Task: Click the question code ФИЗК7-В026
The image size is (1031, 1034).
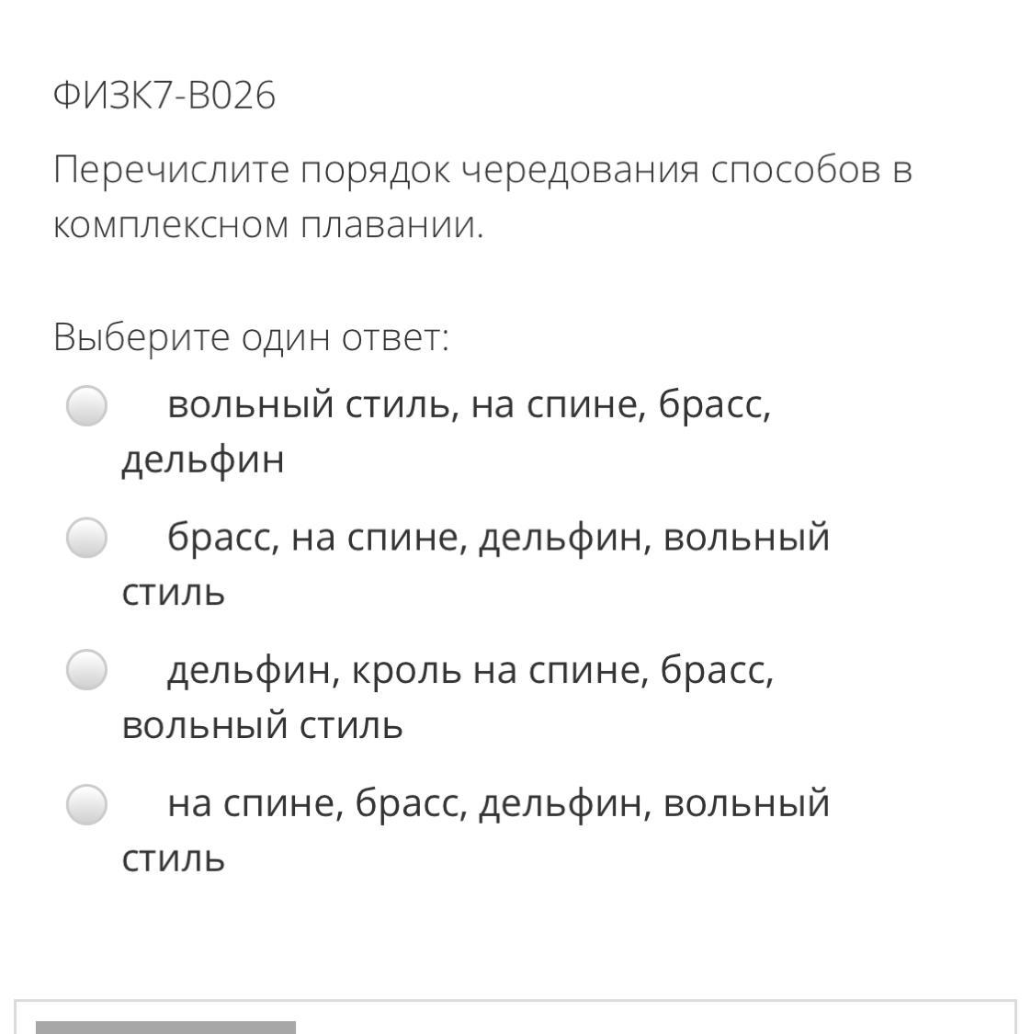Action: tap(164, 95)
